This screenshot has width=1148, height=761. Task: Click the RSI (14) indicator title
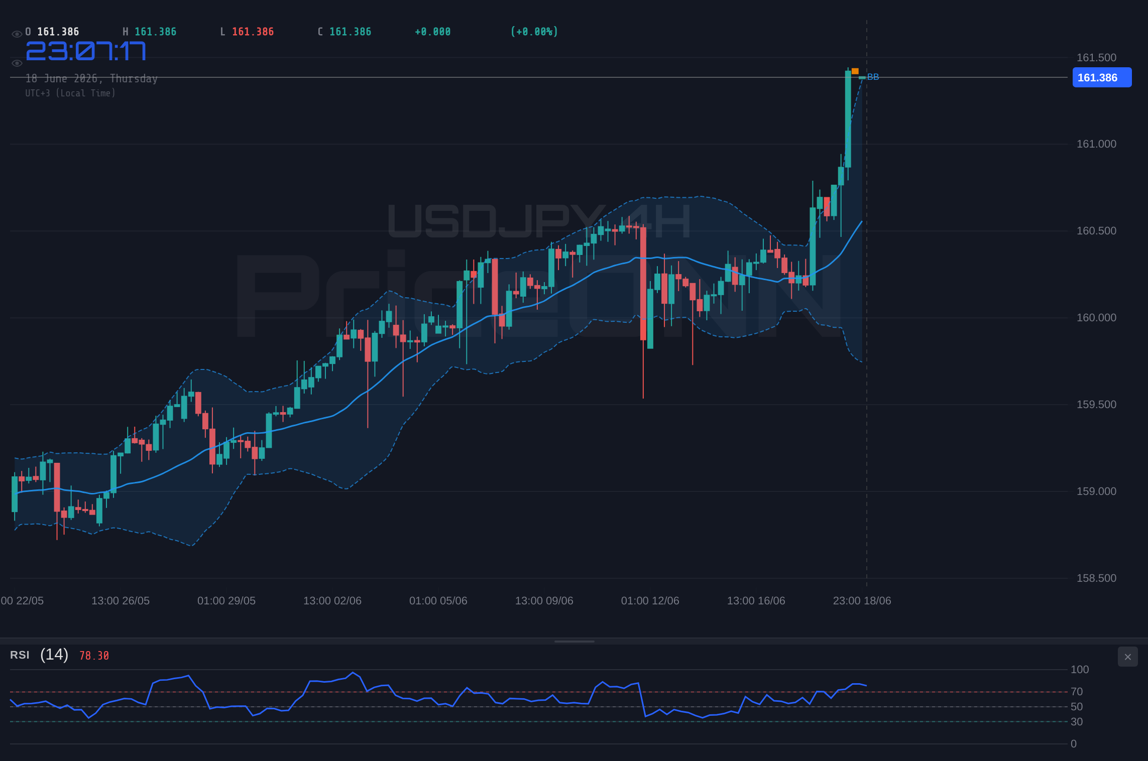coord(39,655)
